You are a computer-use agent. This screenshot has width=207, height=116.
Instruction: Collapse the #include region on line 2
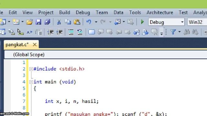31,69
